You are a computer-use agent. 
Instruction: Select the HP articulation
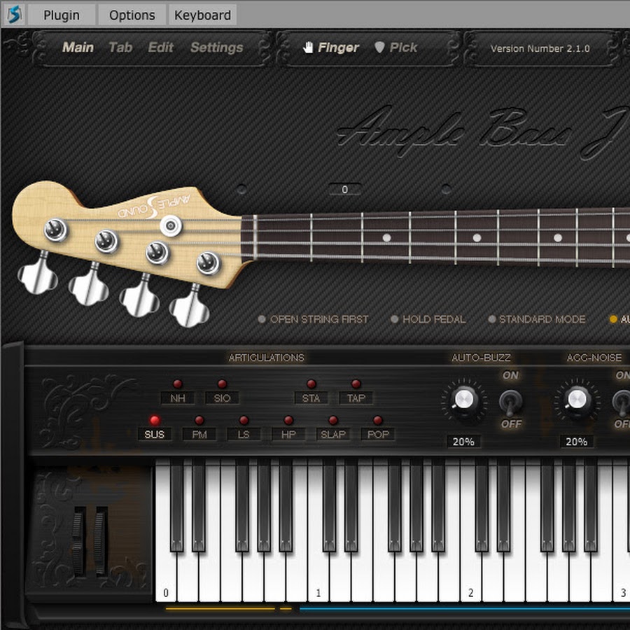coord(288,434)
